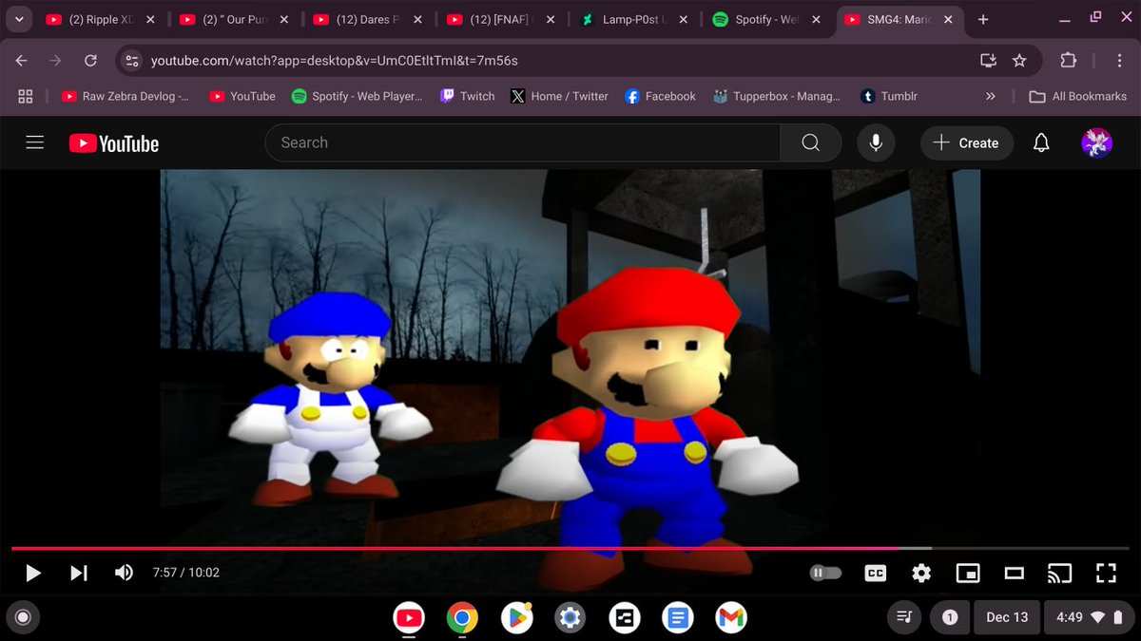Open Spotify Web Player bookmark

coord(357,96)
